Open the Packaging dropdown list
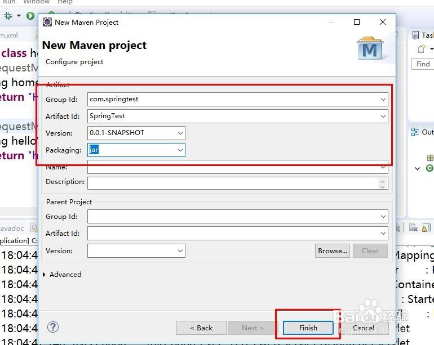The height and width of the screenshot is (345, 434). pyautogui.click(x=180, y=150)
